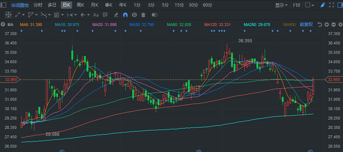
Task: Toggle drawings visibility eye icon
Action: (134, 15)
